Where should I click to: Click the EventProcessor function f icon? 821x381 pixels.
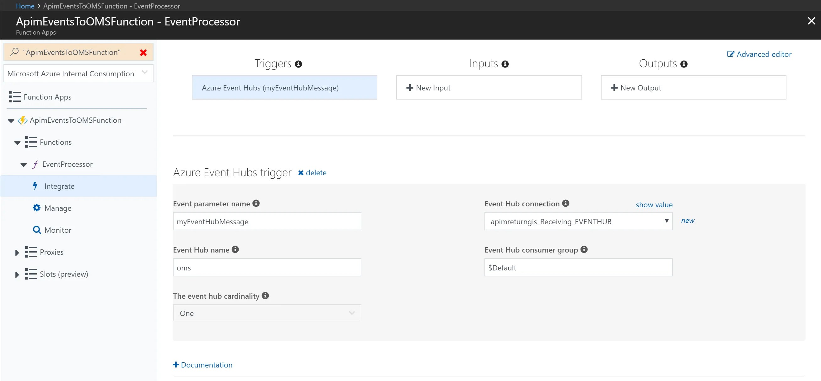click(x=35, y=165)
